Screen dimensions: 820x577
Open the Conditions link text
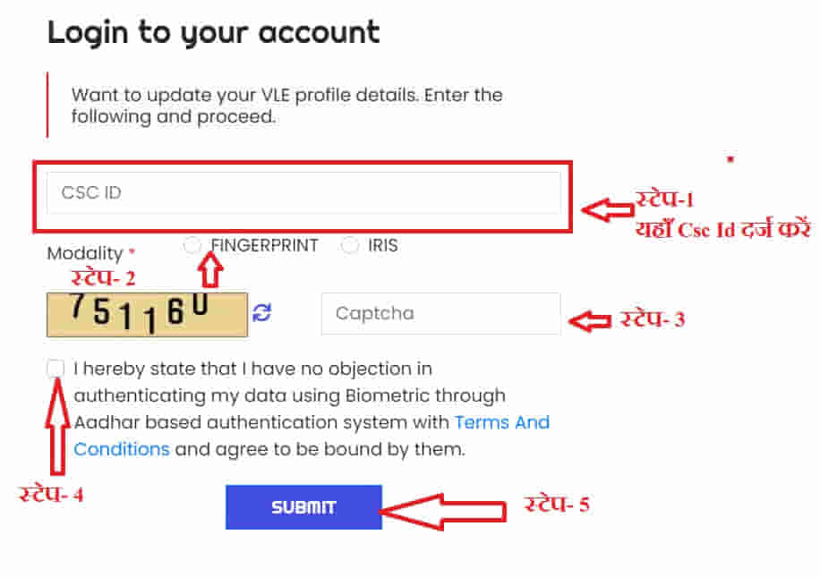(x=122, y=449)
